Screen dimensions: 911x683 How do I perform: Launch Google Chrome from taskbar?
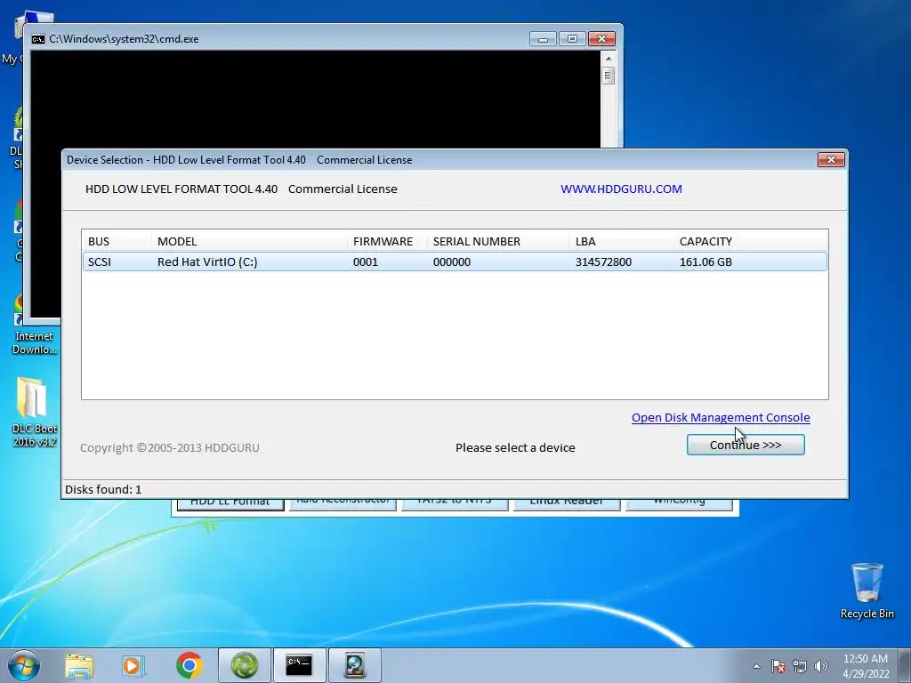189,665
